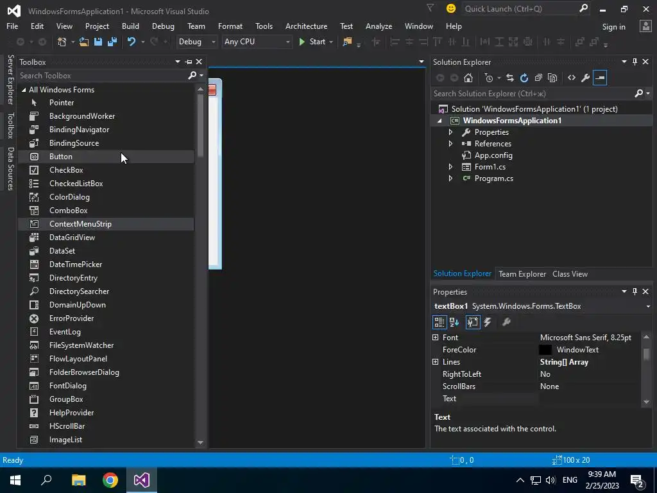Open the Start button dropdown arrow
This screenshot has height=493, width=657.
(x=331, y=42)
